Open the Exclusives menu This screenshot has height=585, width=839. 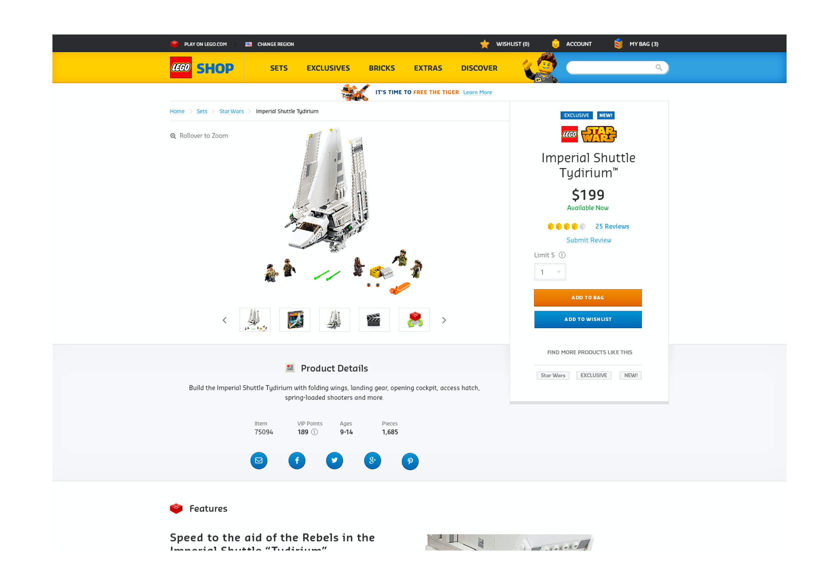click(x=328, y=68)
